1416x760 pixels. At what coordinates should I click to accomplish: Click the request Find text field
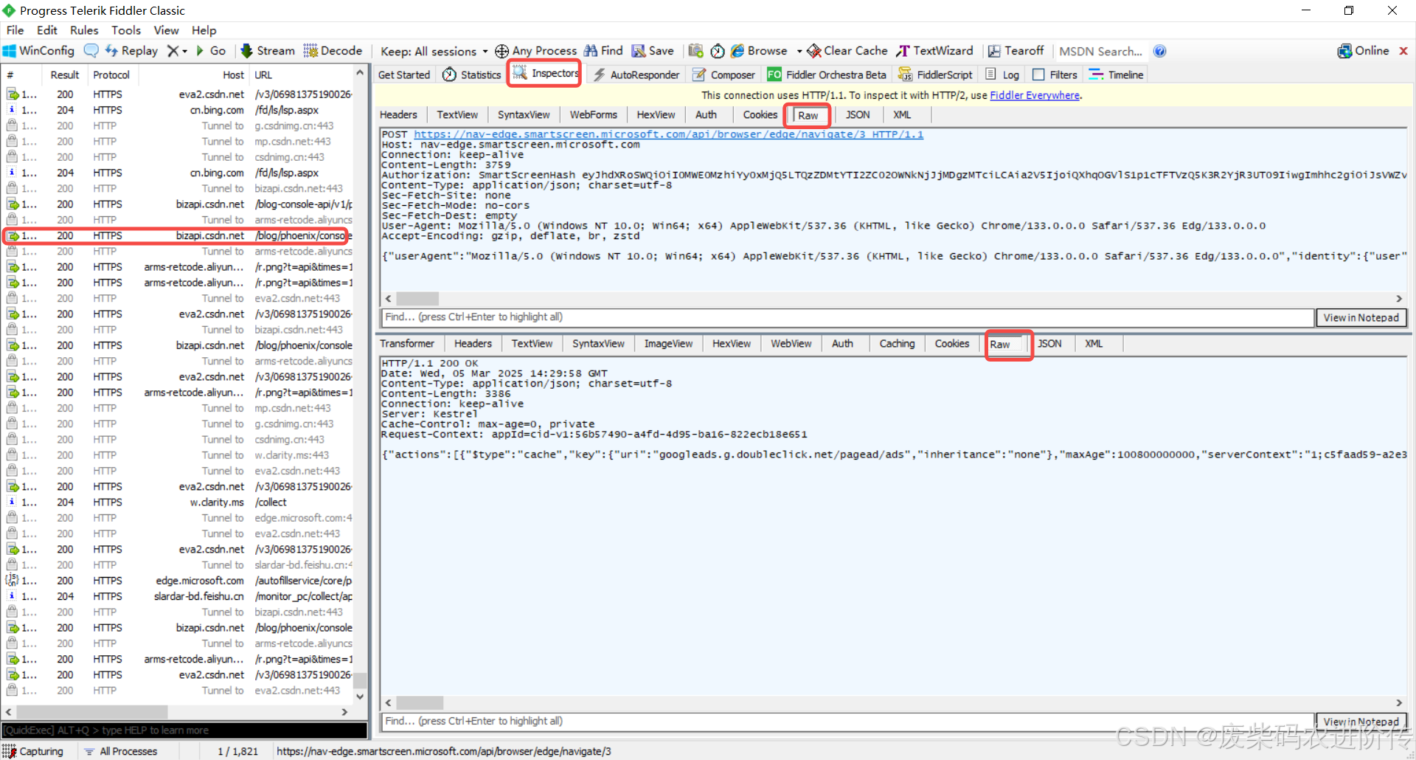847,317
